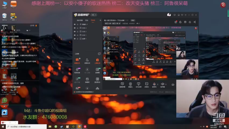Click the red play badge at screen top-right
229x129 pixels.
[x=223, y=5]
